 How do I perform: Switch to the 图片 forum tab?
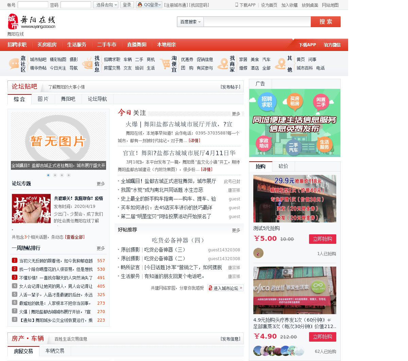tap(43, 99)
